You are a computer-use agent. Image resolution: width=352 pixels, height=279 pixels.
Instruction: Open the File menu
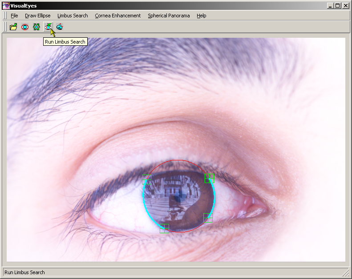pos(14,16)
